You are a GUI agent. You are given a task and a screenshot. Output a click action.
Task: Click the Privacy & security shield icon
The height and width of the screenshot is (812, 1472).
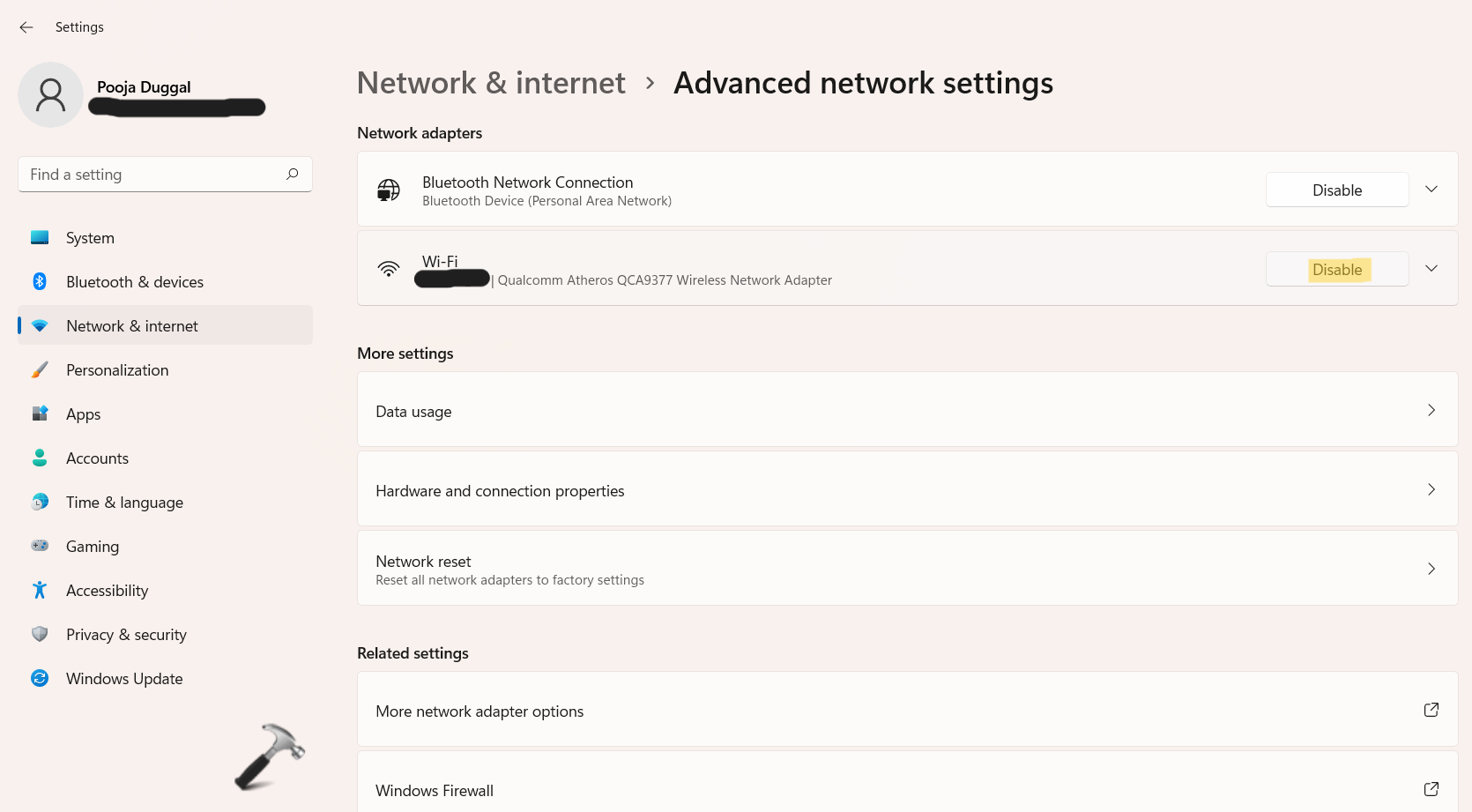pyautogui.click(x=40, y=634)
